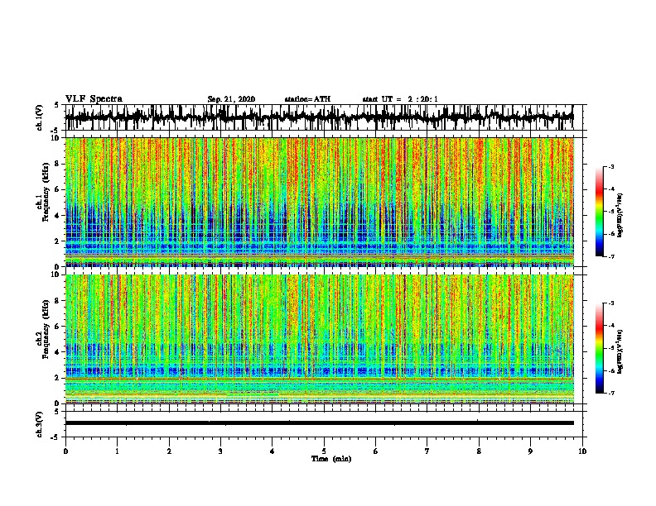Viewport: 656px width, 506px height.
Task: Click inside the ch.2 spectrogram panel
Action: coord(319,339)
